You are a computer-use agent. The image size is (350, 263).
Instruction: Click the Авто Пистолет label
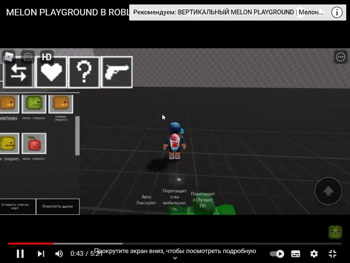pos(146,200)
